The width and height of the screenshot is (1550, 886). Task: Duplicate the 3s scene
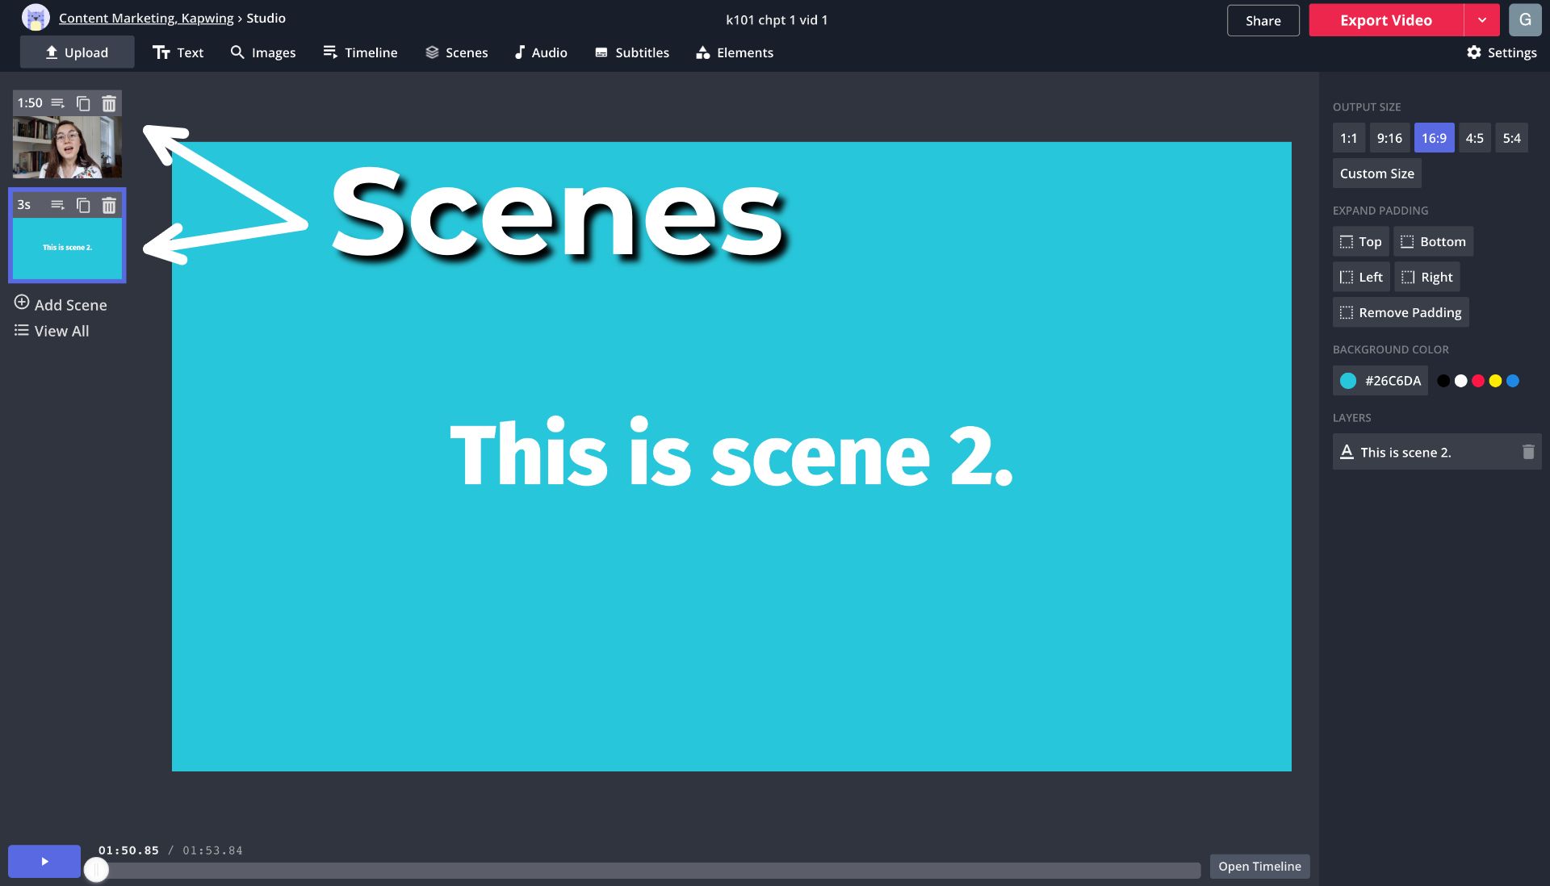point(83,205)
